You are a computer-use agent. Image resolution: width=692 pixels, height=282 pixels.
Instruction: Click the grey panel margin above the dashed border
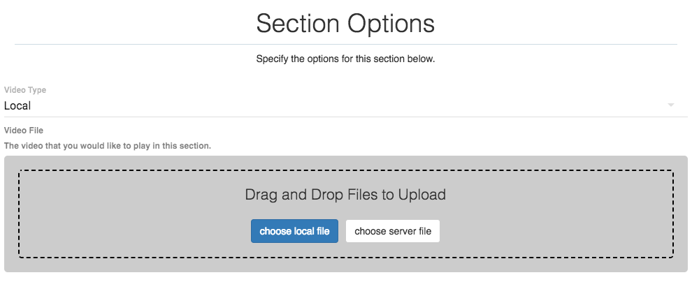(345, 163)
